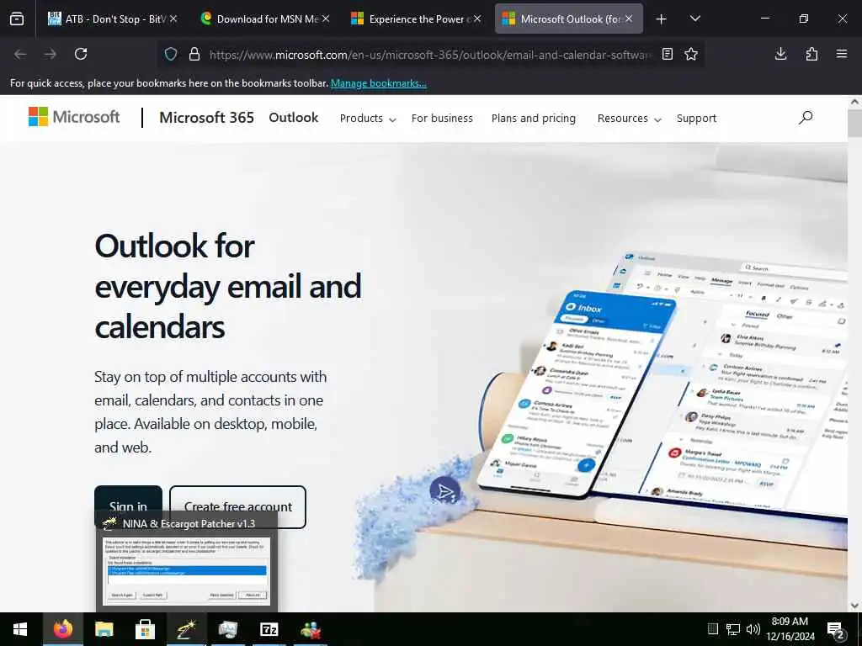Open Firefox application hamburger menu
The width and height of the screenshot is (862, 646).
[842, 54]
